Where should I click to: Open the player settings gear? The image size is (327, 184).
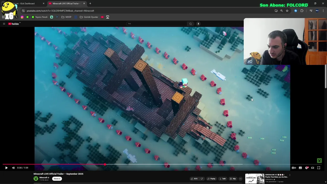307,168
